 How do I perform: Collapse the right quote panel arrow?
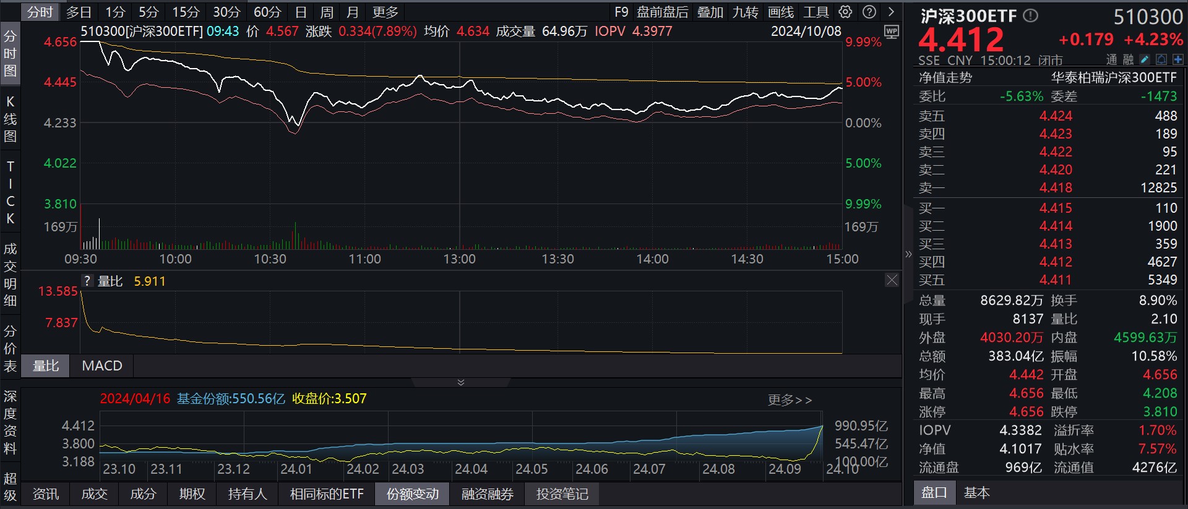(908, 254)
